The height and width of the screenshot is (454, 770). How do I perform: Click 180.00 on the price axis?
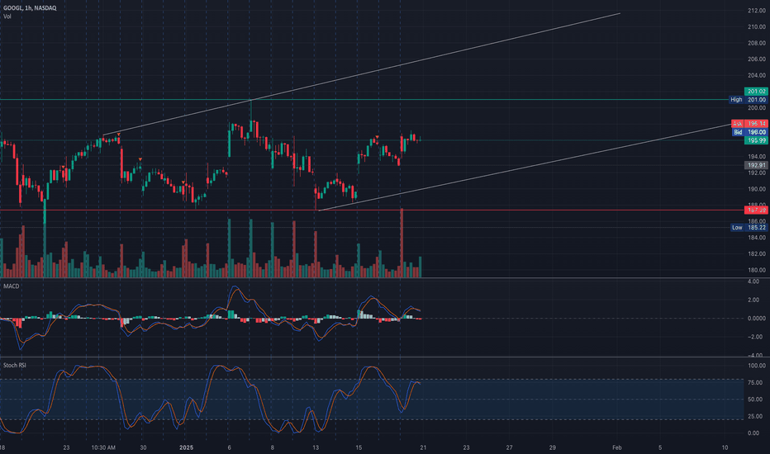tap(756, 270)
